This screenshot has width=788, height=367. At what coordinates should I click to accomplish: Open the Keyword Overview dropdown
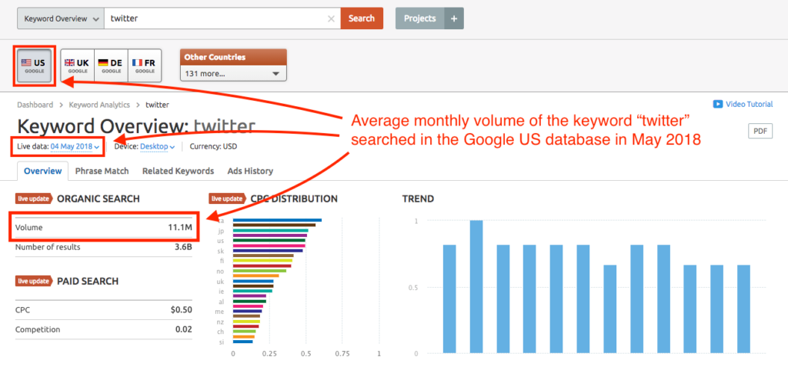[58, 18]
